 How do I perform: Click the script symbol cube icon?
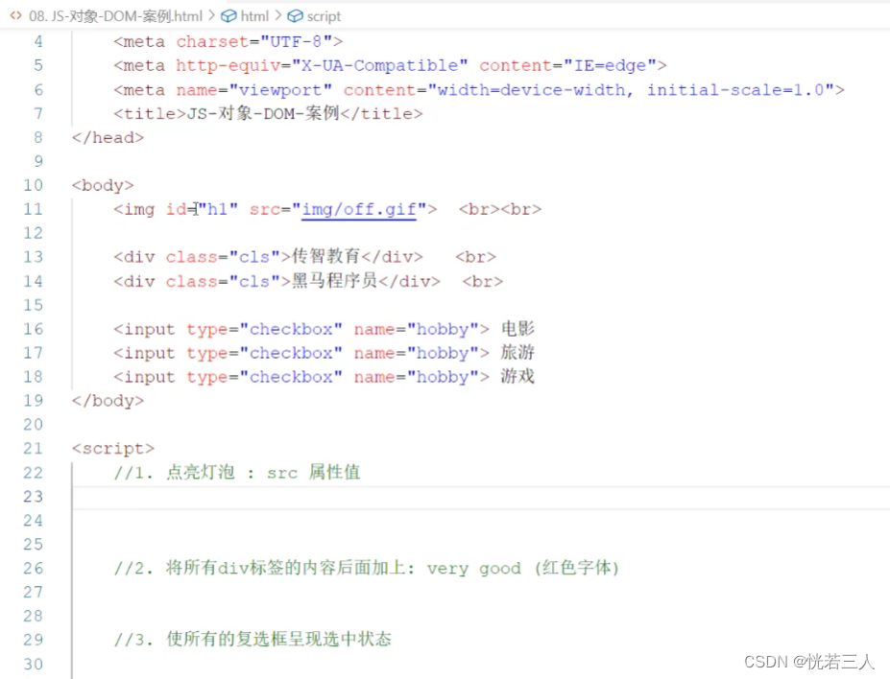(x=295, y=16)
